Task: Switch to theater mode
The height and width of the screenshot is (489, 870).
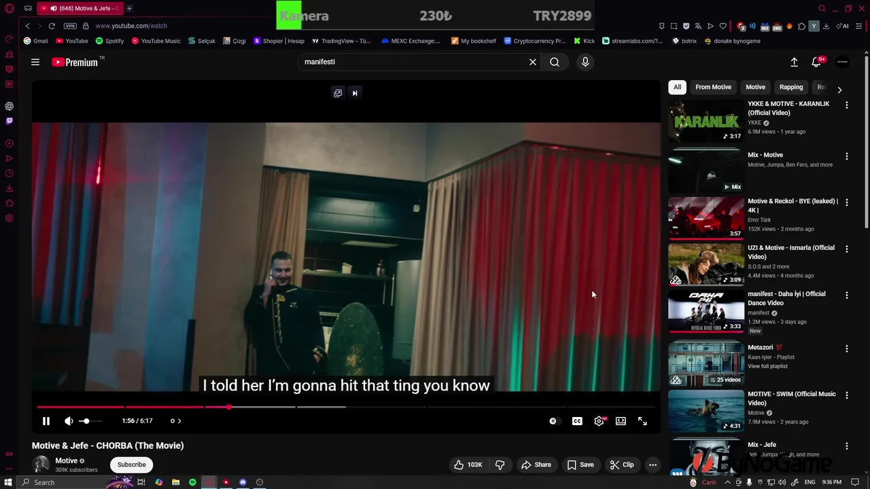Action: click(x=621, y=421)
